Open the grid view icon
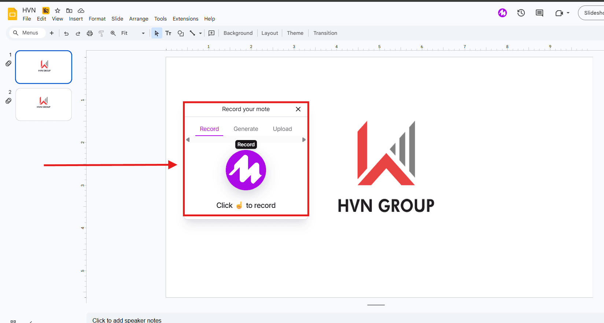This screenshot has height=323, width=604. (x=13, y=321)
